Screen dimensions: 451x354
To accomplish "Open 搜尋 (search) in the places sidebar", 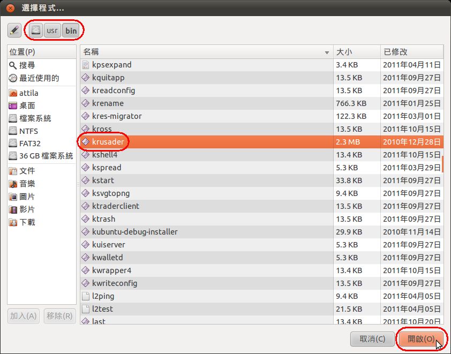I will coord(42,65).
